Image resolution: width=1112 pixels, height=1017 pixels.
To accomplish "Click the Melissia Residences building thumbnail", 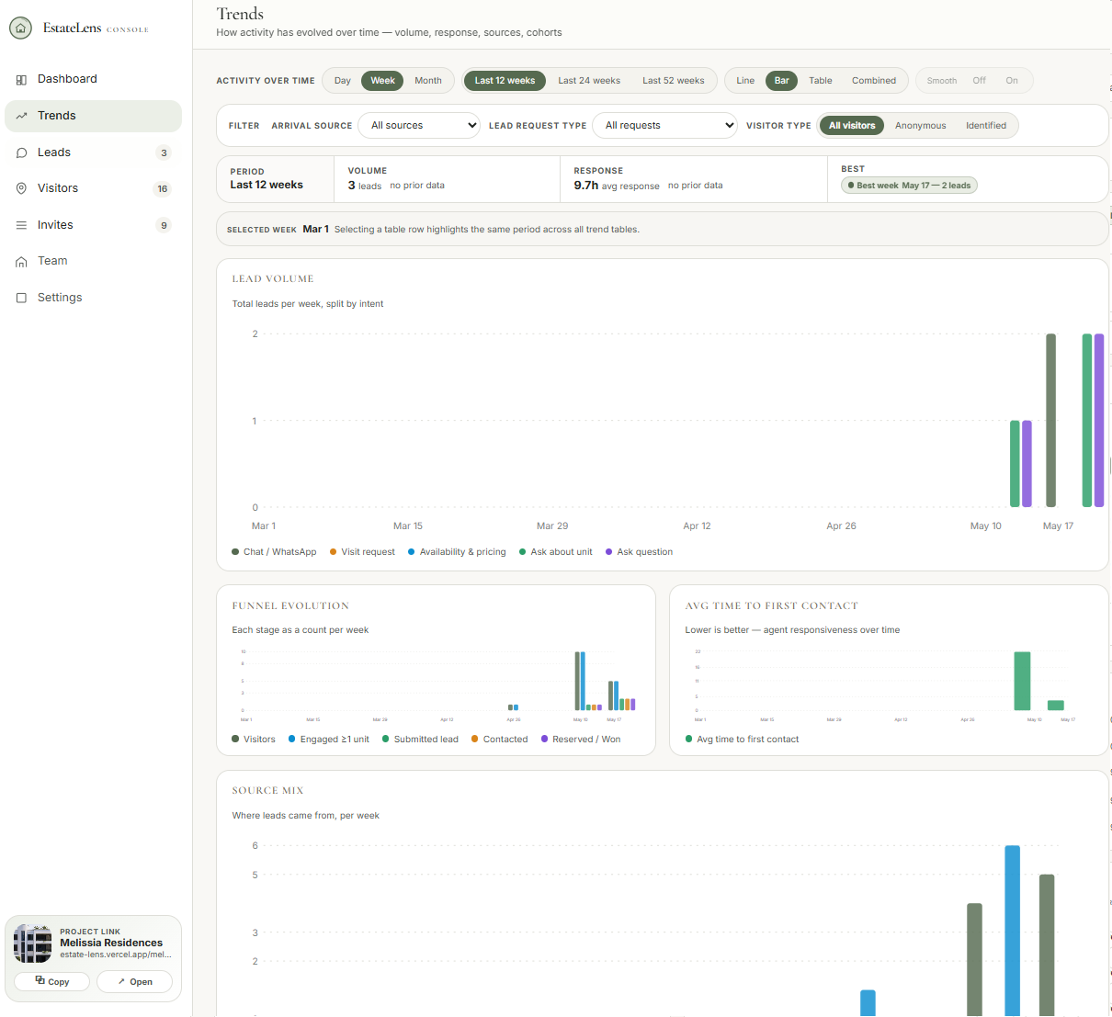I will (x=33, y=944).
